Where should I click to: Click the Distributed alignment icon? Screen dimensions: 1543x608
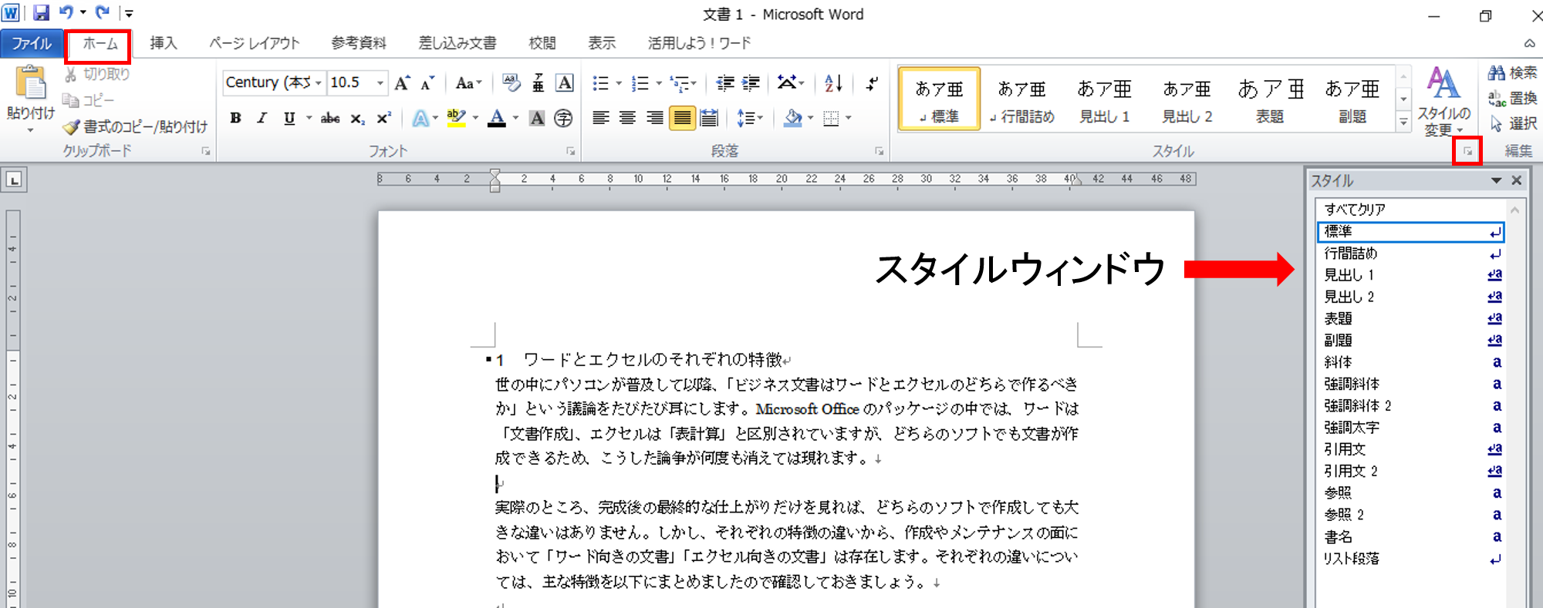[x=709, y=118]
